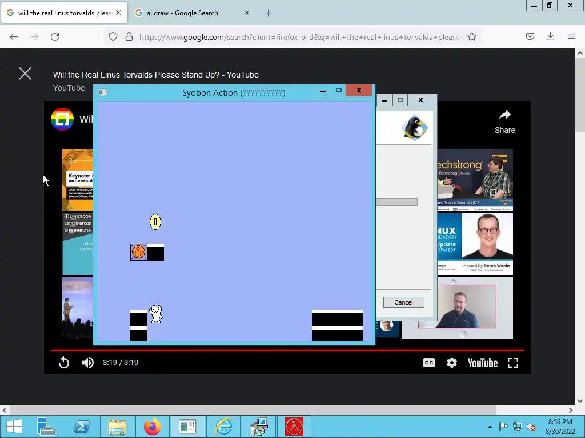
Task: Reload the page in Firefox
Action: 55,37
